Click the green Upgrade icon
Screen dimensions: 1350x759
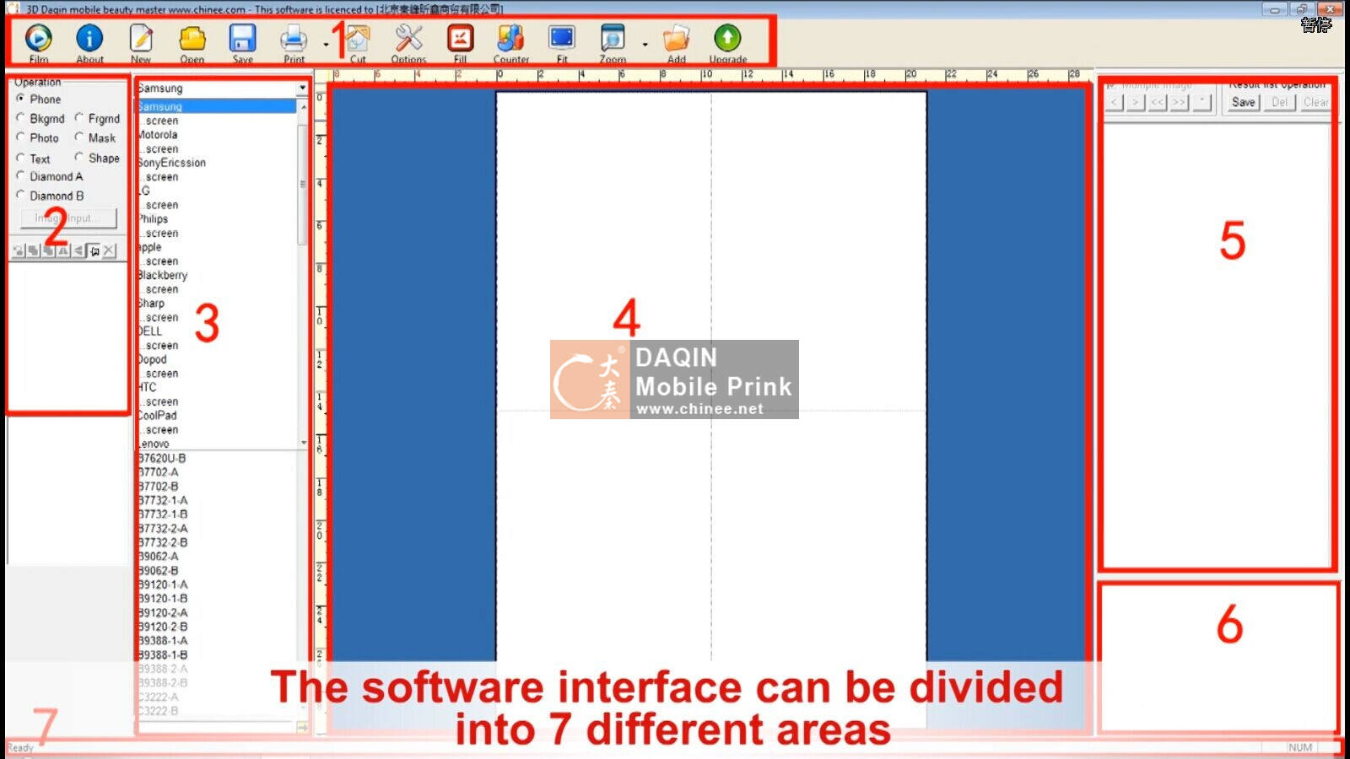click(727, 38)
